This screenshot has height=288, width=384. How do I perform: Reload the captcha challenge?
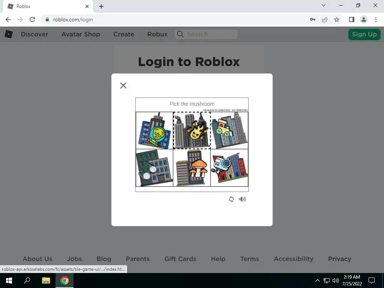click(231, 199)
